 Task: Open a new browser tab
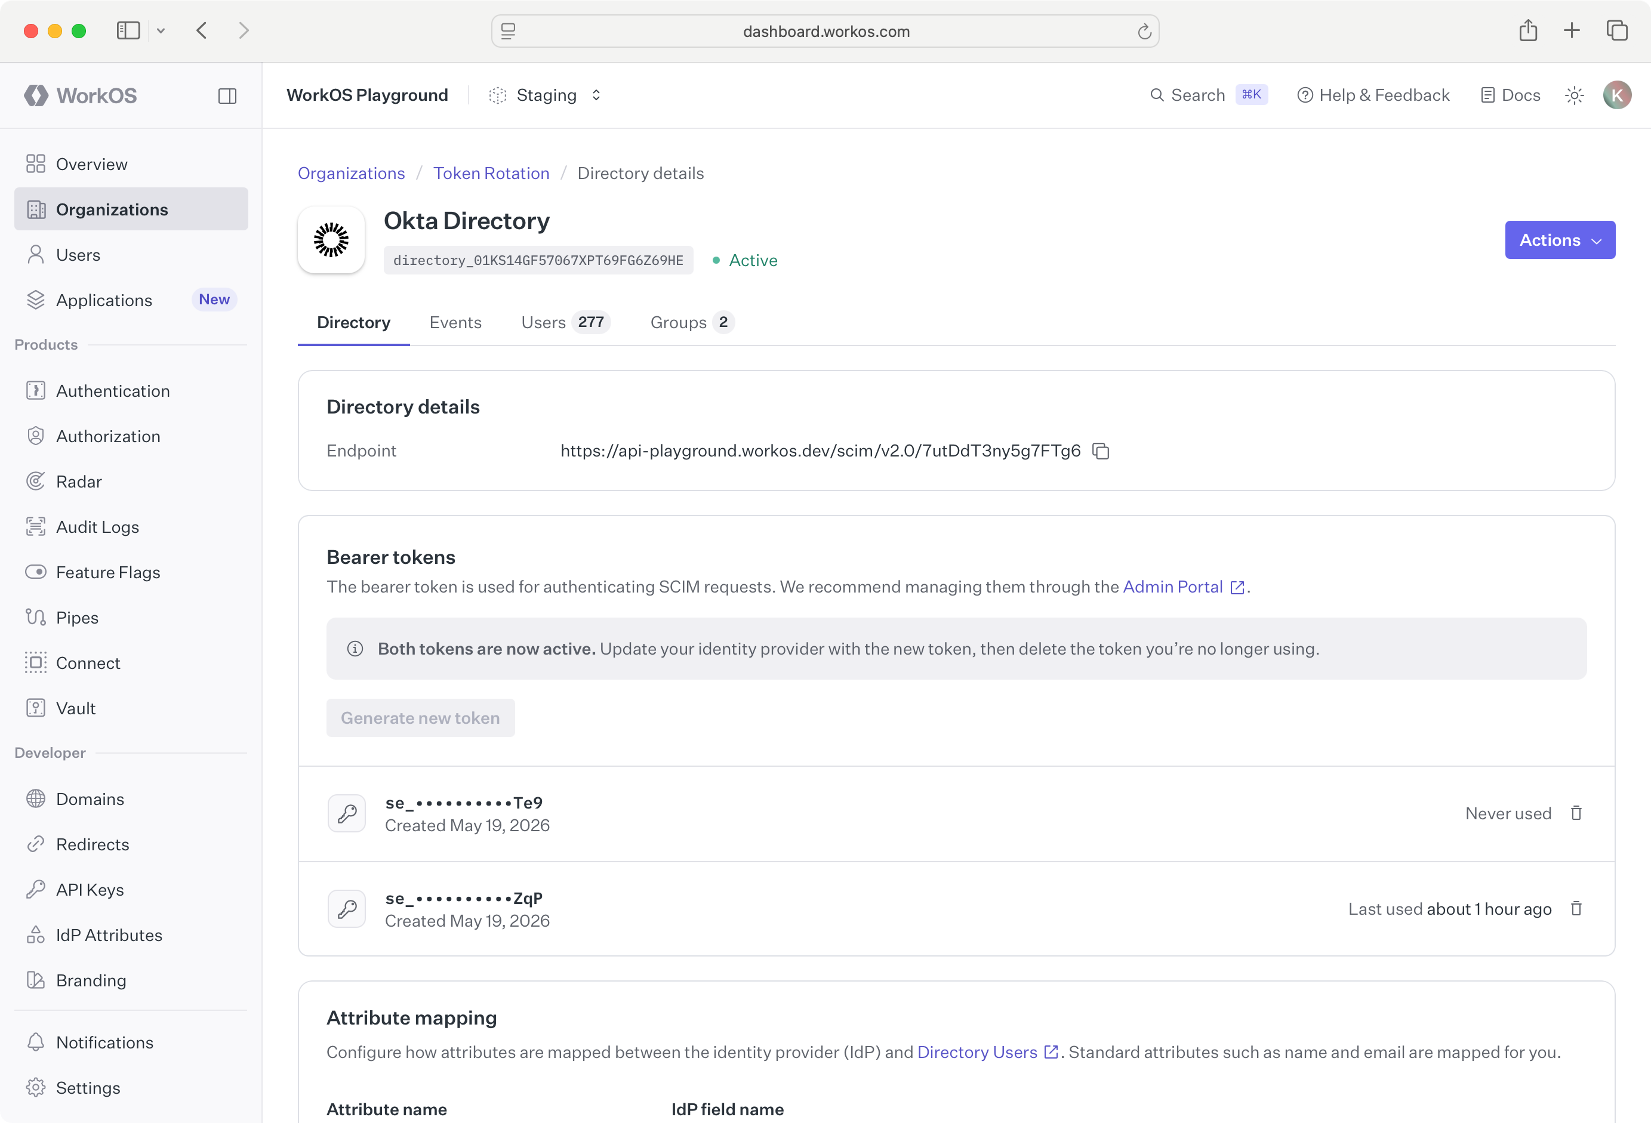(x=1572, y=30)
